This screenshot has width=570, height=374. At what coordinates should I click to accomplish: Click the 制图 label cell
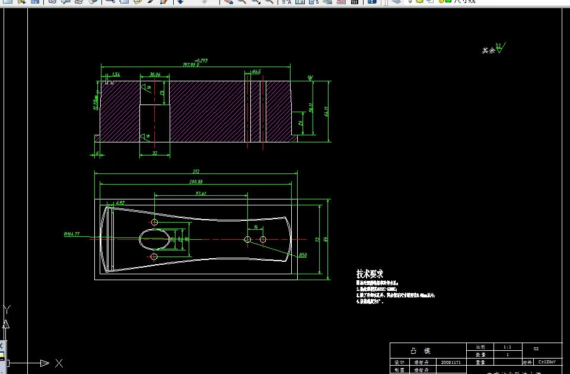click(400, 370)
